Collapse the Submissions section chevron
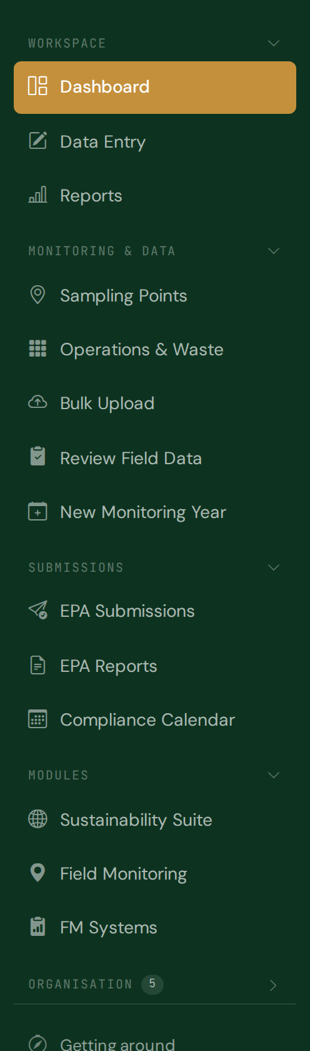This screenshot has width=310, height=1051. coord(273,567)
